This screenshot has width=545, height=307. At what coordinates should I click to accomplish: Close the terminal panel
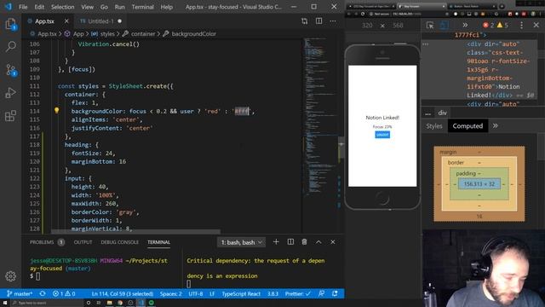[333, 242]
